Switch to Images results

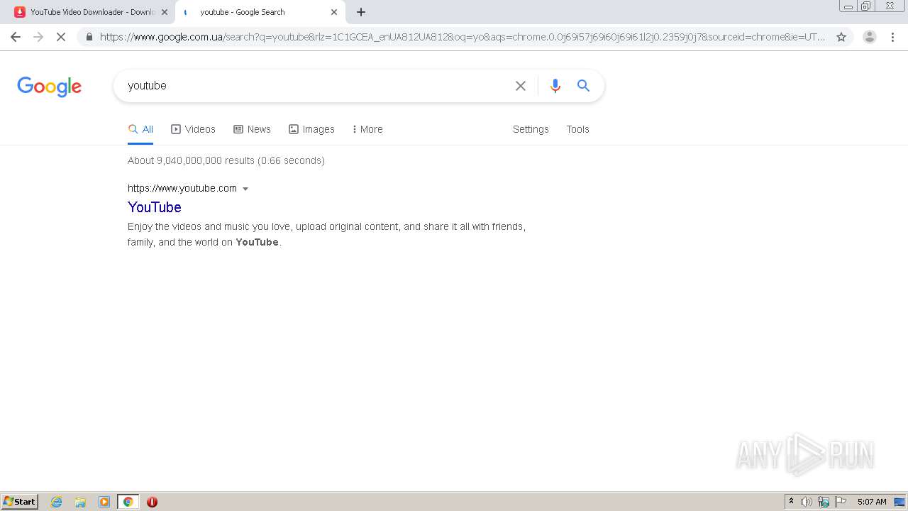(x=311, y=129)
